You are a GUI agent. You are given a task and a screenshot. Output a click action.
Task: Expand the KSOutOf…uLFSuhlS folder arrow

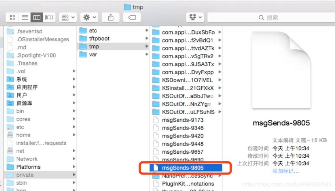tap(220, 112)
